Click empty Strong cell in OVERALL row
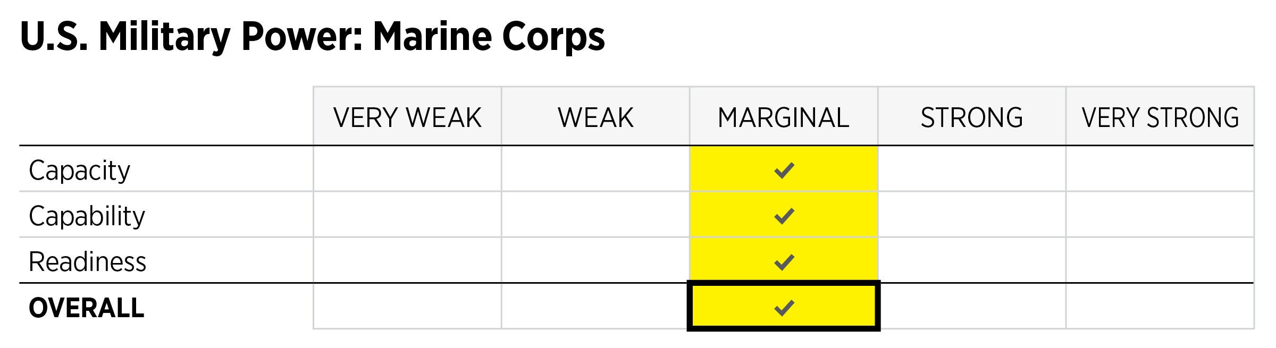 (972, 307)
